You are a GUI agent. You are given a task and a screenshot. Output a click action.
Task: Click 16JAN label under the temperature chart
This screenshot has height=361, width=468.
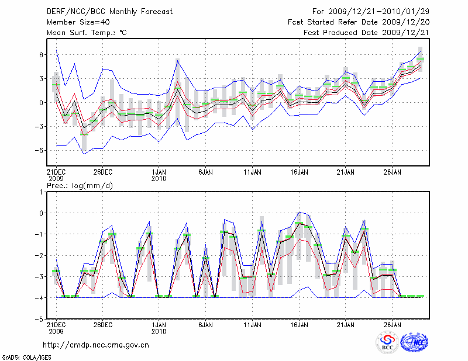299,172
